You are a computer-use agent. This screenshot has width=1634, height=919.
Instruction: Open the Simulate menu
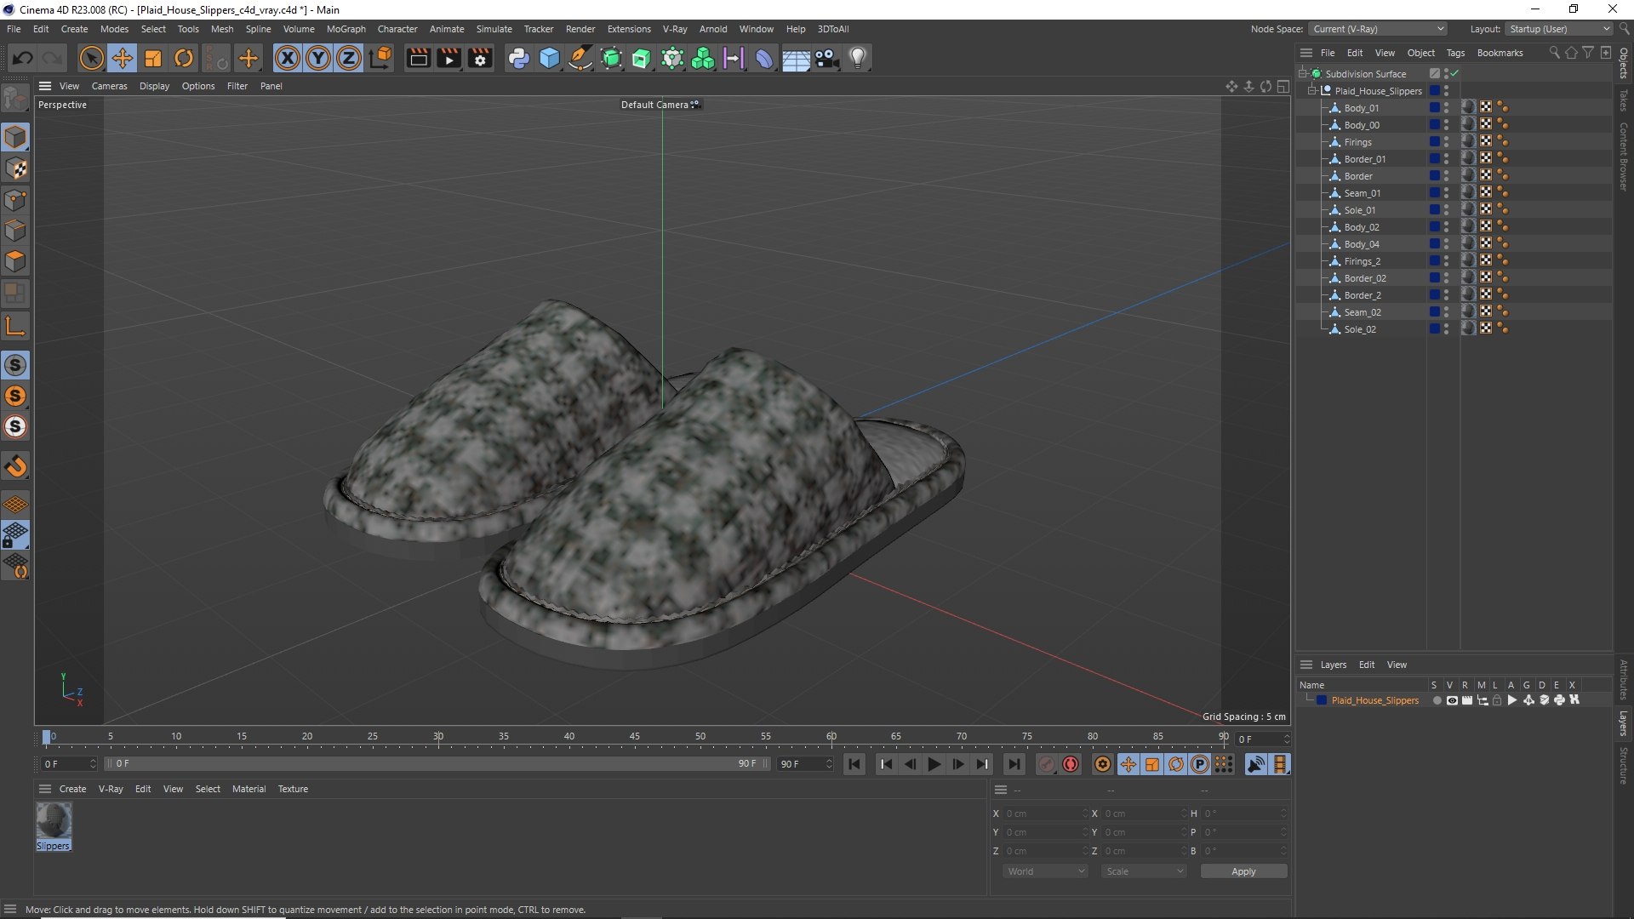(494, 29)
